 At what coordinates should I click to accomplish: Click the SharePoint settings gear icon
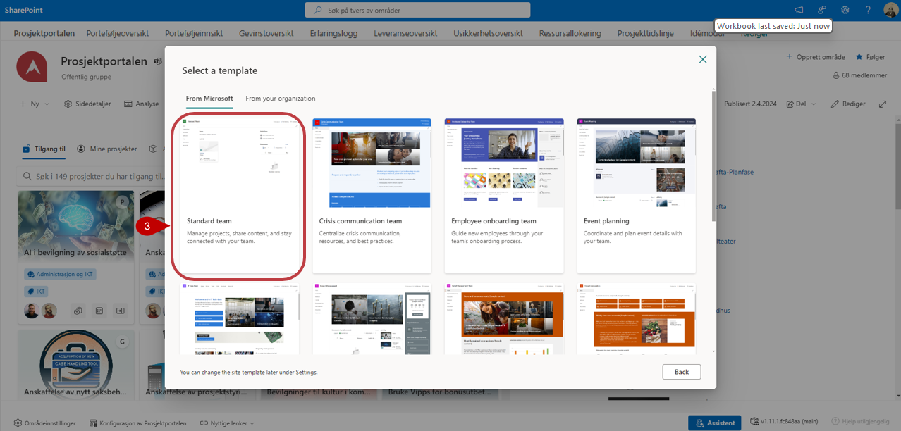845,10
